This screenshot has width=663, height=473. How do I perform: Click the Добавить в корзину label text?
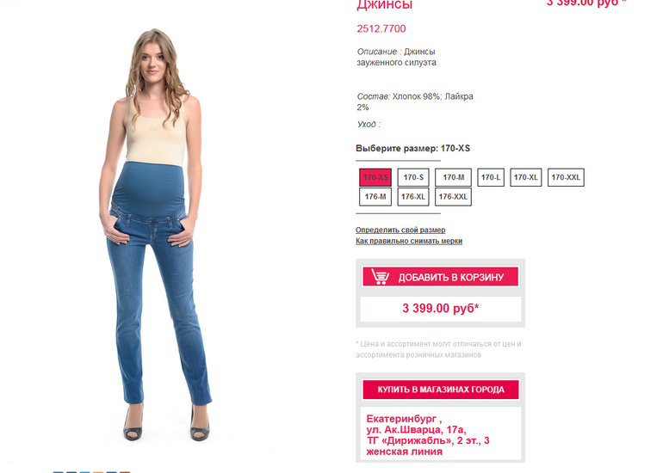450,278
